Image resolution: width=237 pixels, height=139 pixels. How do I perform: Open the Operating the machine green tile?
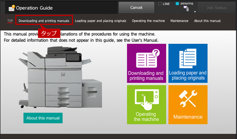point(146,105)
